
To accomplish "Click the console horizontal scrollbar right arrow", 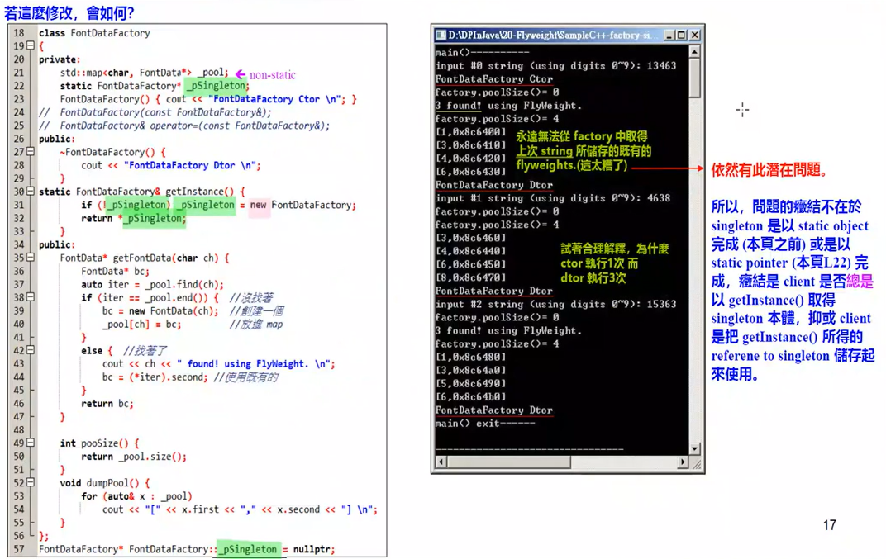I will point(683,462).
